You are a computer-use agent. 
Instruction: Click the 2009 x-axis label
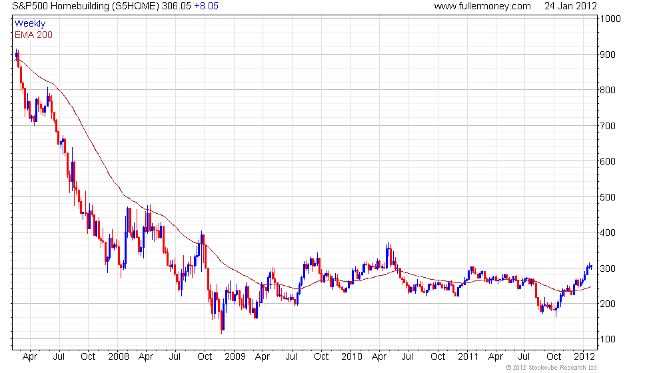pyautogui.click(x=235, y=357)
